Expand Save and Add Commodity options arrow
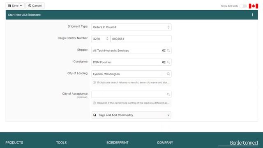 168,115
